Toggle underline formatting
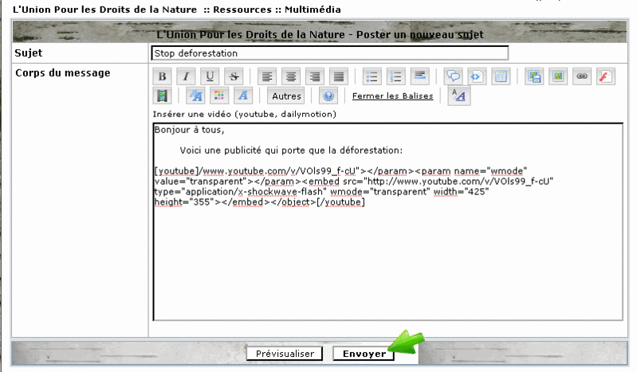 click(210, 76)
